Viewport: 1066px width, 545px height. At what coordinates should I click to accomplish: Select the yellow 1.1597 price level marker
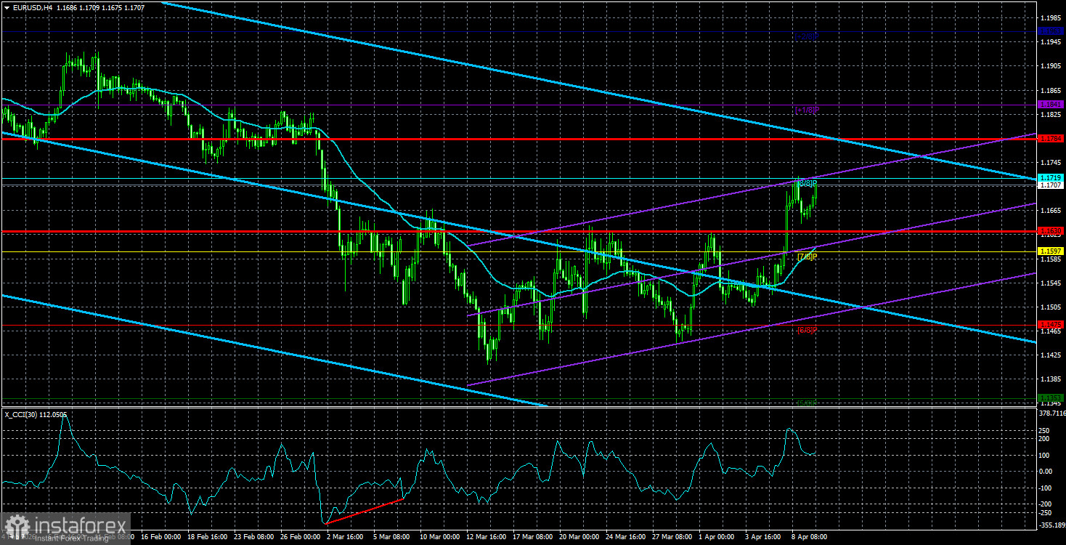coord(1052,250)
